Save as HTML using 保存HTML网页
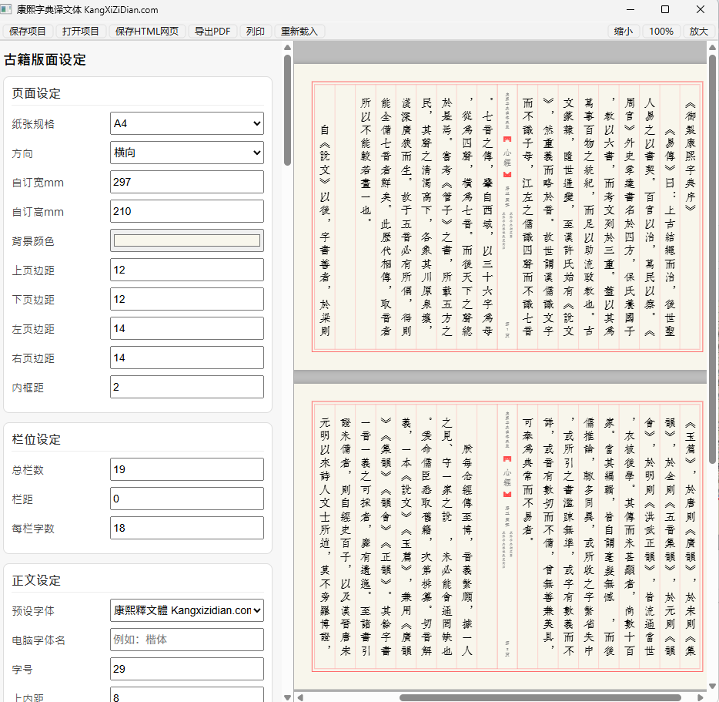Screen dimensions: 719x702 pos(147,32)
